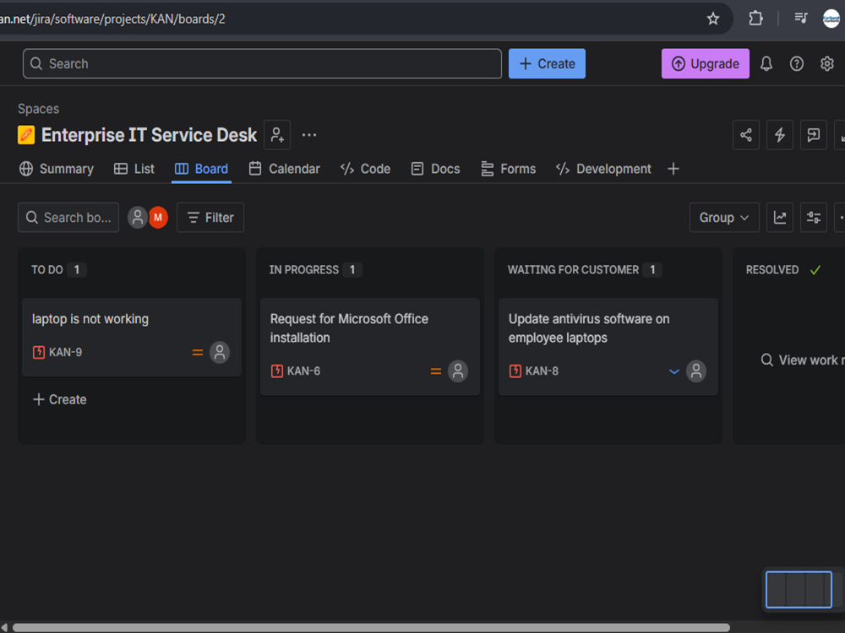The width and height of the screenshot is (845, 633).
Task: Switch to the List tab
Action: (x=134, y=169)
